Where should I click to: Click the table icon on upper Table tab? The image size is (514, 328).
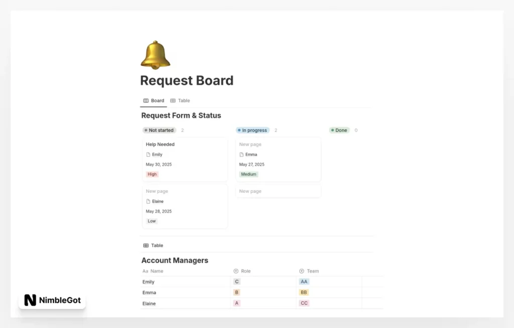(173, 101)
